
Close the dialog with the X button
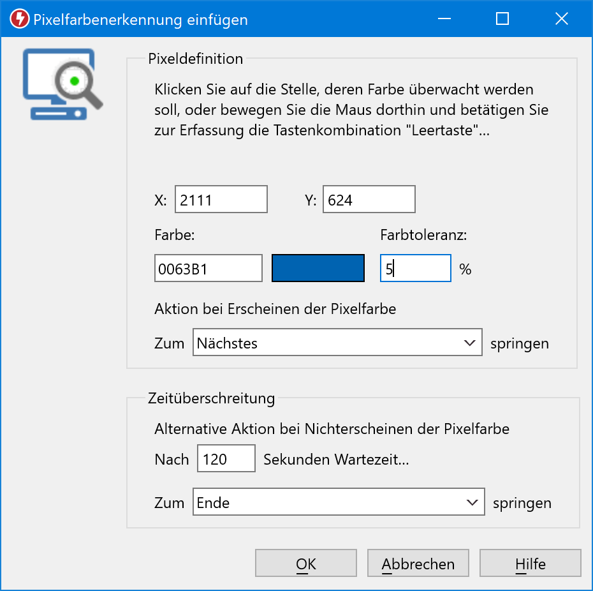tap(561, 19)
